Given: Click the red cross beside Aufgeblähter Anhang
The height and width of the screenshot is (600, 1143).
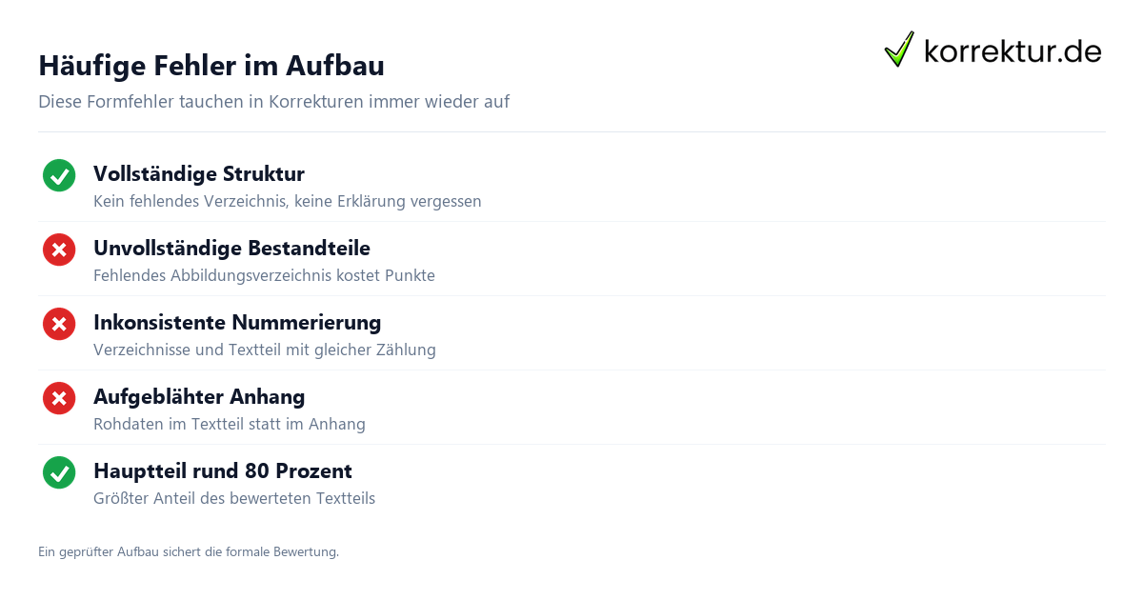Looking at the screenshot, I should point(59,398).
